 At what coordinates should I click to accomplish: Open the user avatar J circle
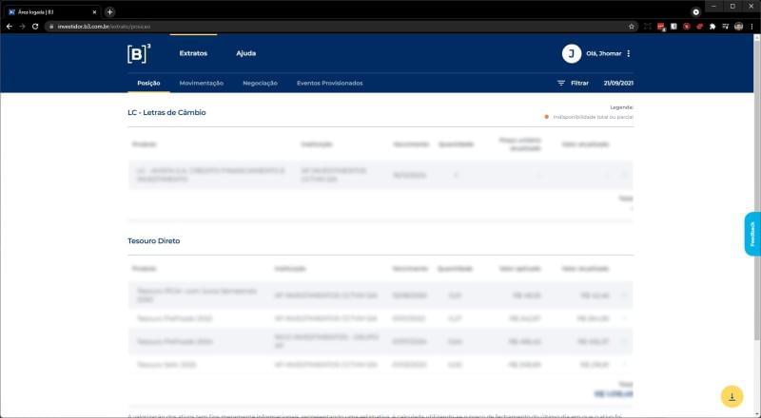(572, 53)
